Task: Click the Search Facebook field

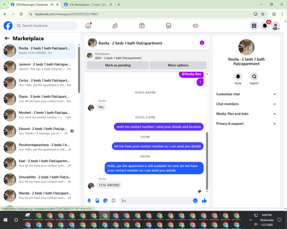Action: [46, 26]
